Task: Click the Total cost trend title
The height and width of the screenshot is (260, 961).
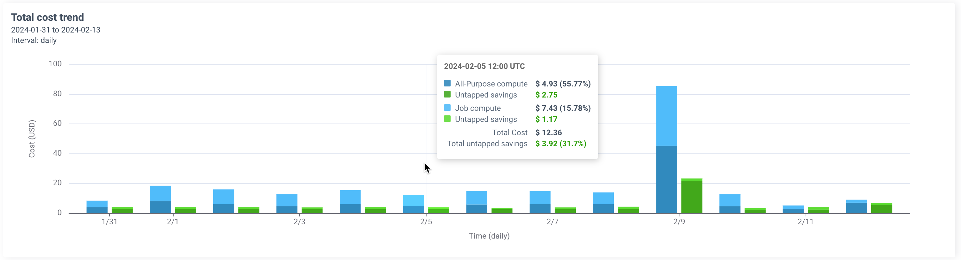Action: (47, 17)
